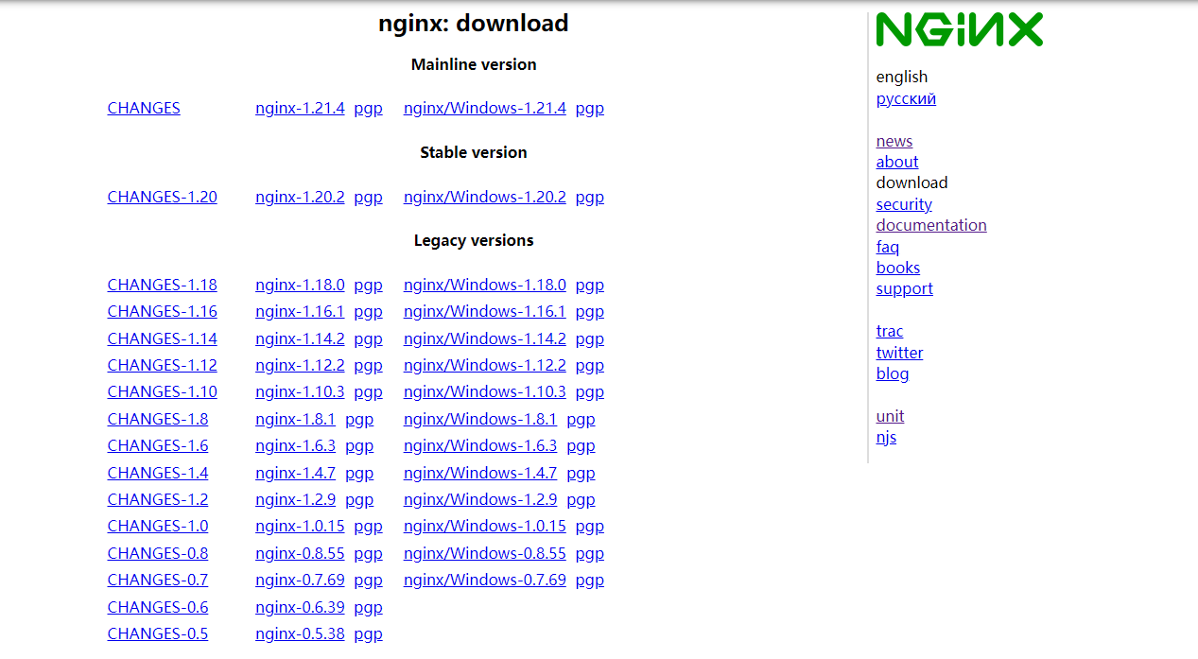Open pgp signature next to nginx-1.16.1
This screenshot has width=1198, height=659.
click(368, 312)
